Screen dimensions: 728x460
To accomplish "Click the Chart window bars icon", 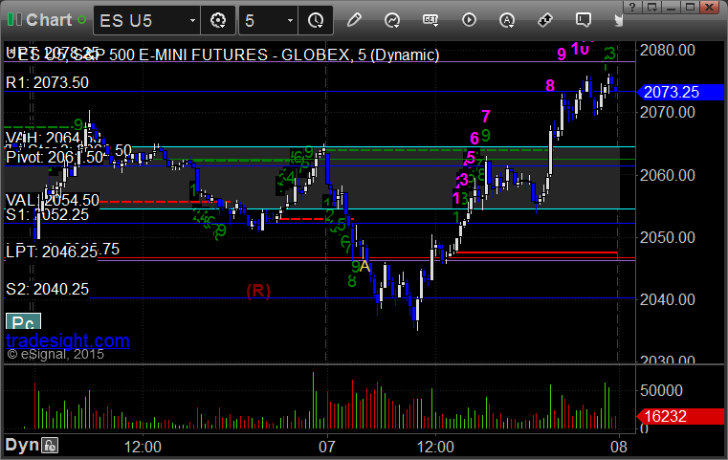I will pyautogui.click(x=14, y=20).
